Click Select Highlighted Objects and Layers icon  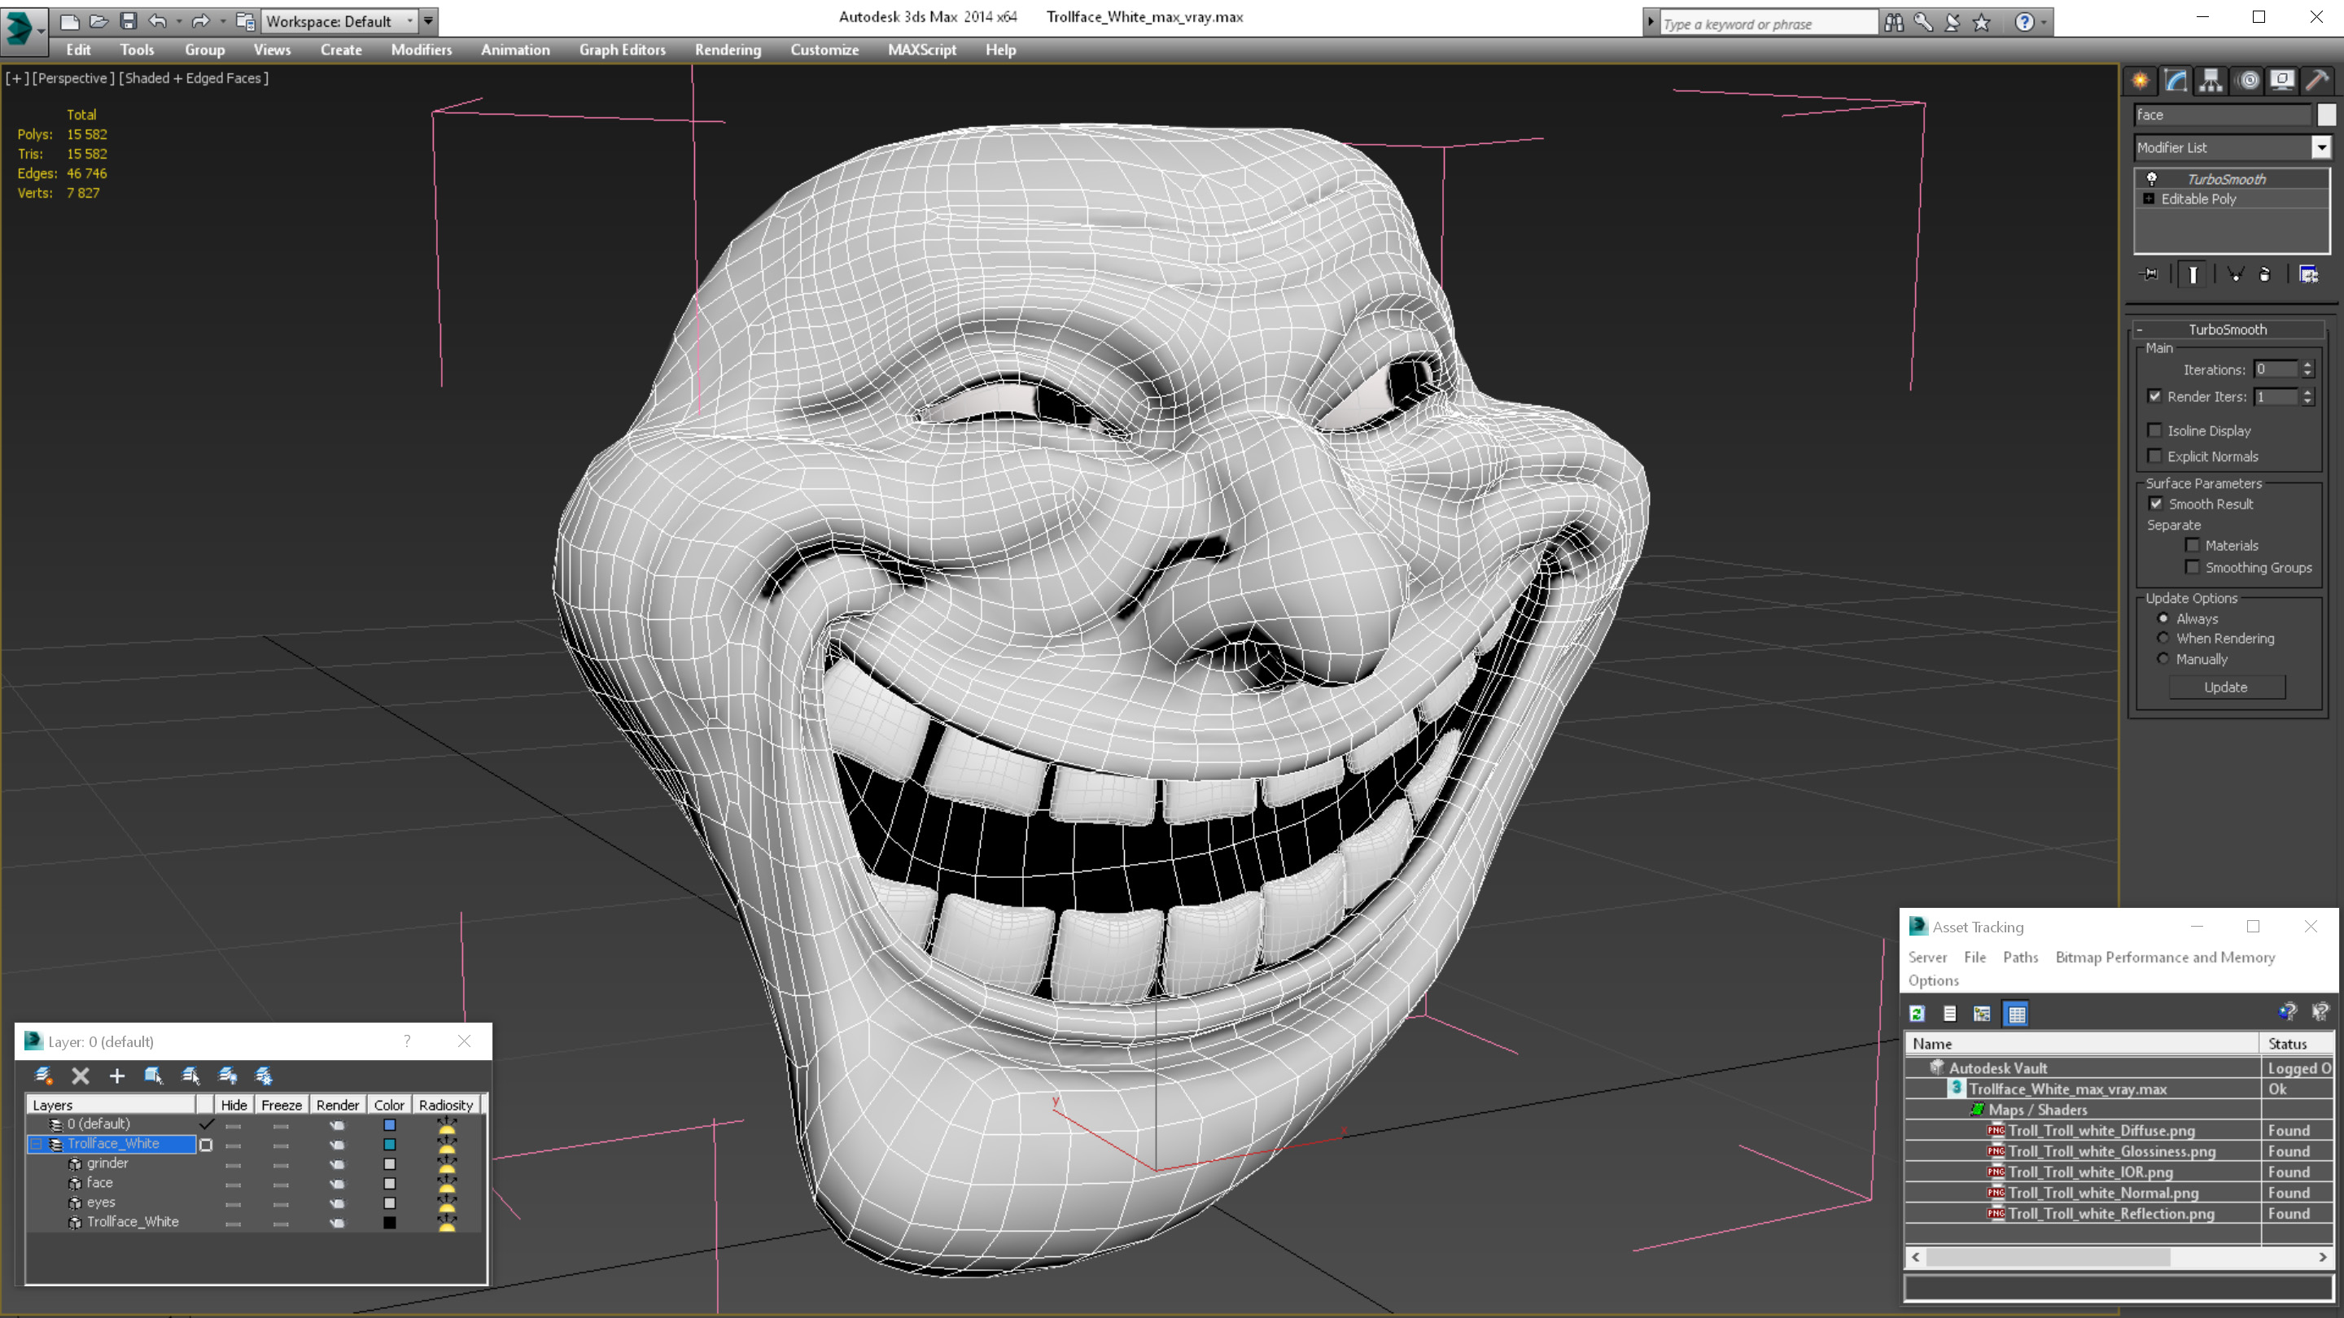[154, 1076]
